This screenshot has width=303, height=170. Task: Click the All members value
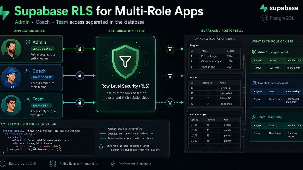[293, 68]
